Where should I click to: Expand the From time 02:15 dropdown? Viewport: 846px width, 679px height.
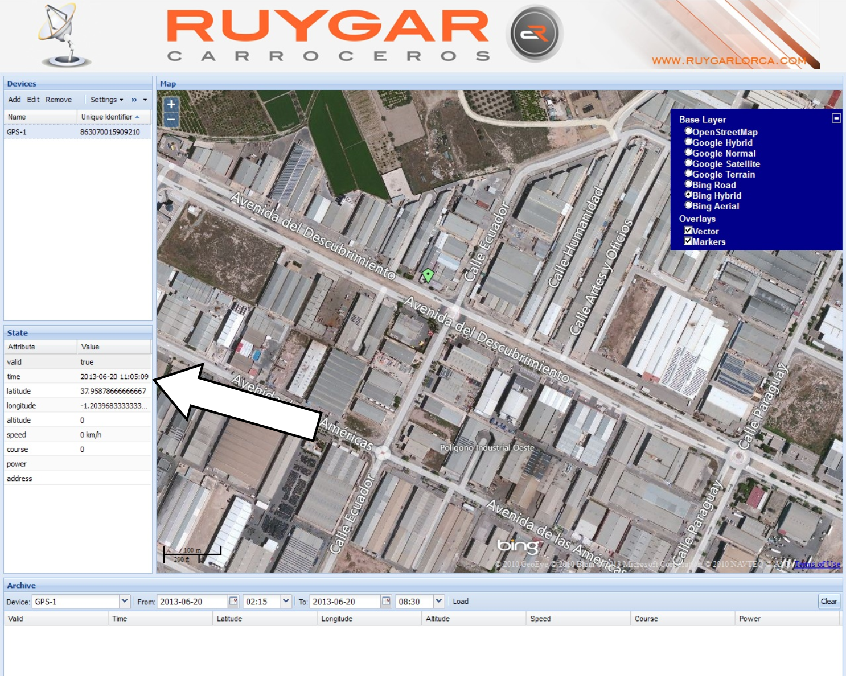coord(286,601)
